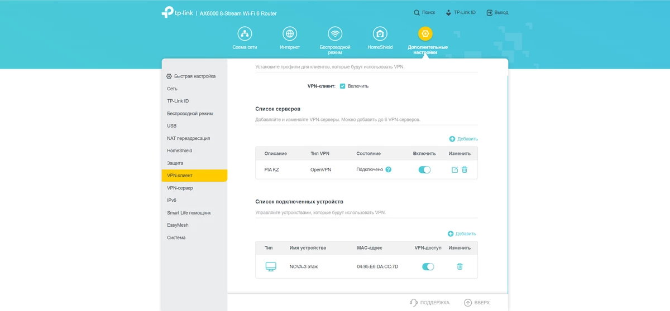Click Выход to log out
670x311 pixels.
pos(497,12)
